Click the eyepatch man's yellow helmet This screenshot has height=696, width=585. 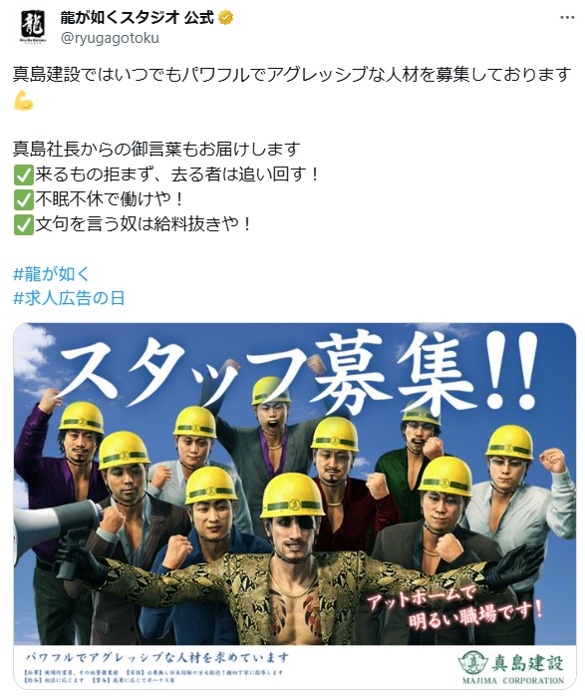pos(293,496)
